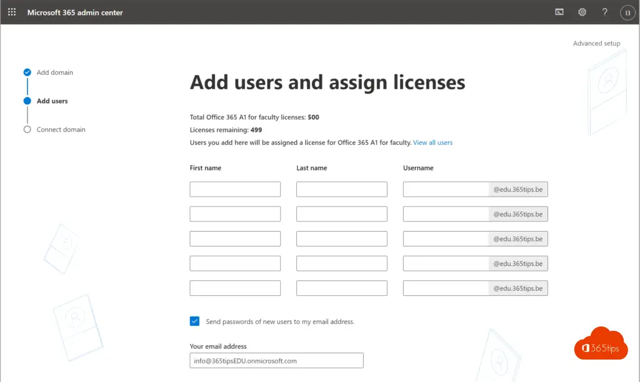Click the First name column label

[205, 168]
